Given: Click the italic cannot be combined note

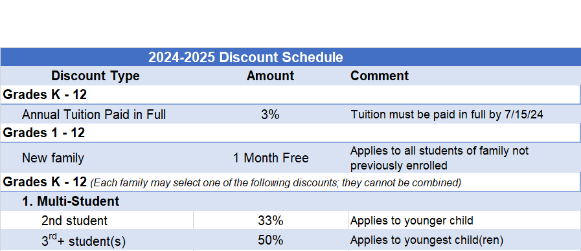Looking at the screenshot, I should 275,182.
